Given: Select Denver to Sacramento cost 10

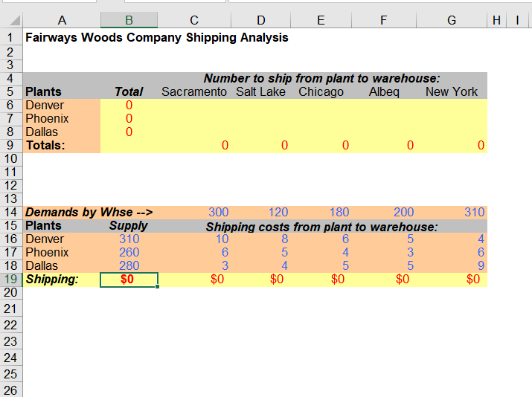Looking at the screenshot, I should pos(194,239).
